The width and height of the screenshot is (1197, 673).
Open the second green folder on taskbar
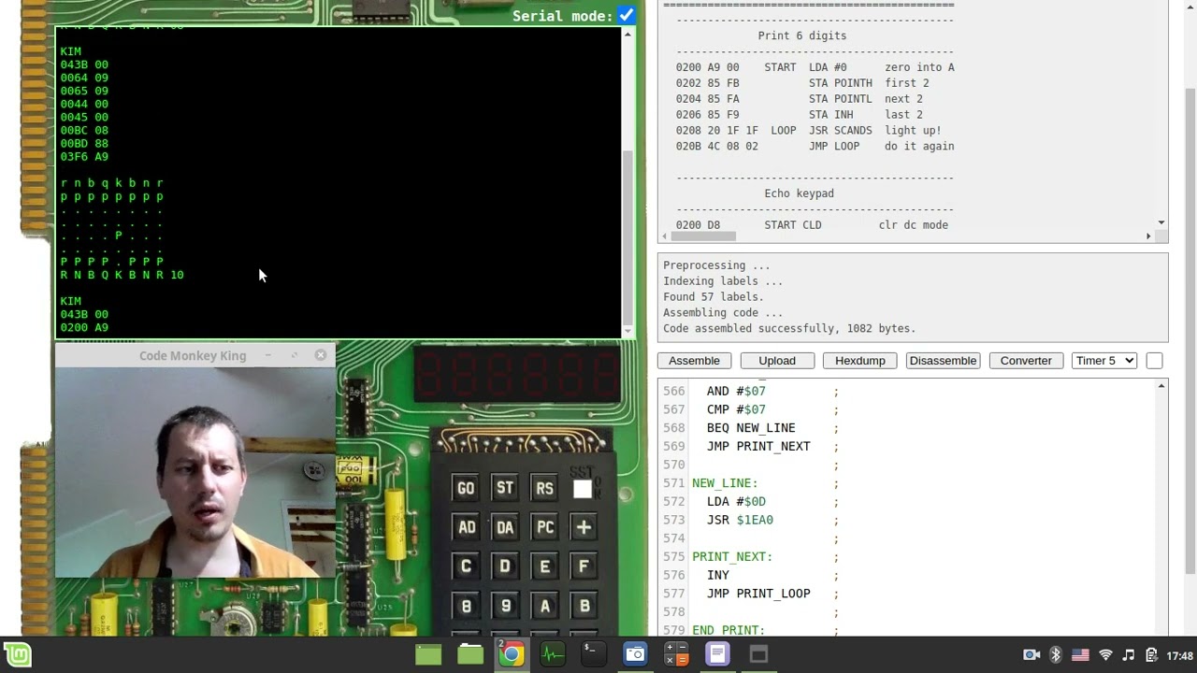pos(469,654)
